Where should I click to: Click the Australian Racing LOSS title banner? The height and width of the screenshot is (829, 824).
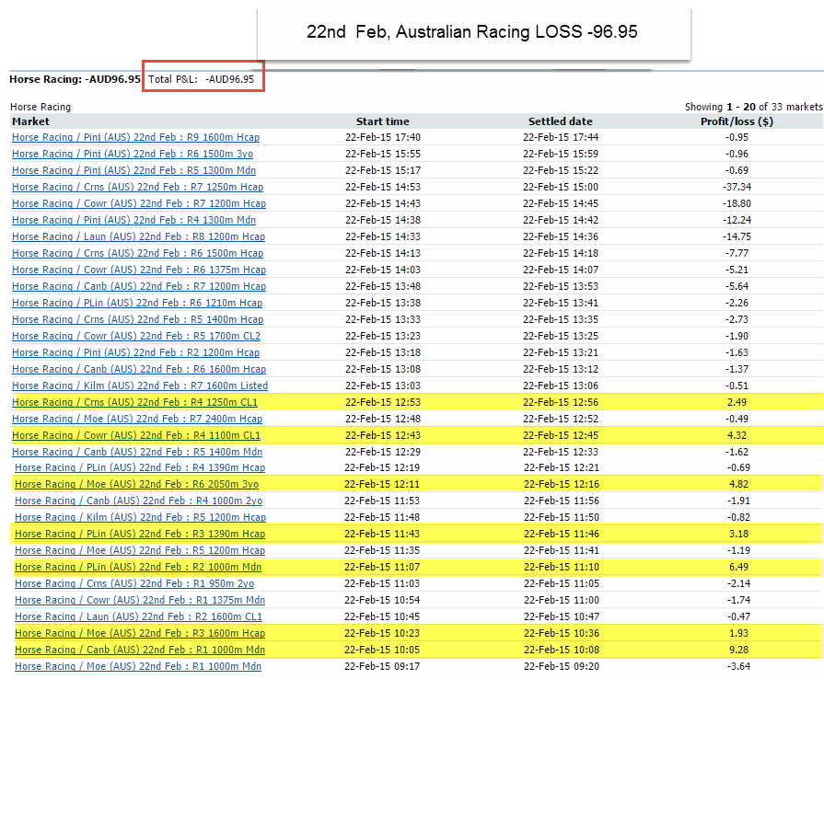(x=472, y=33)
